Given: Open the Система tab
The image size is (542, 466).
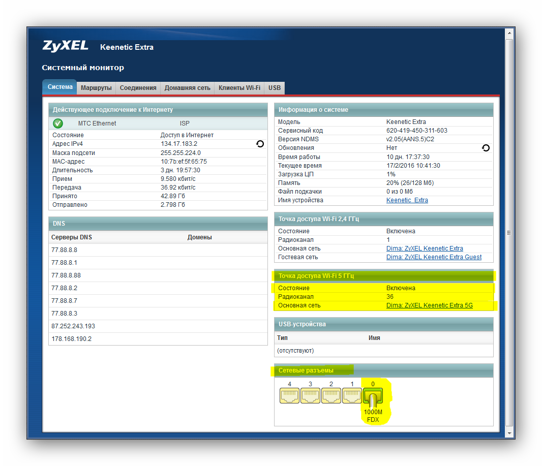Looking at the screenshot, I should pyautogui.click(x=60, y=87).
